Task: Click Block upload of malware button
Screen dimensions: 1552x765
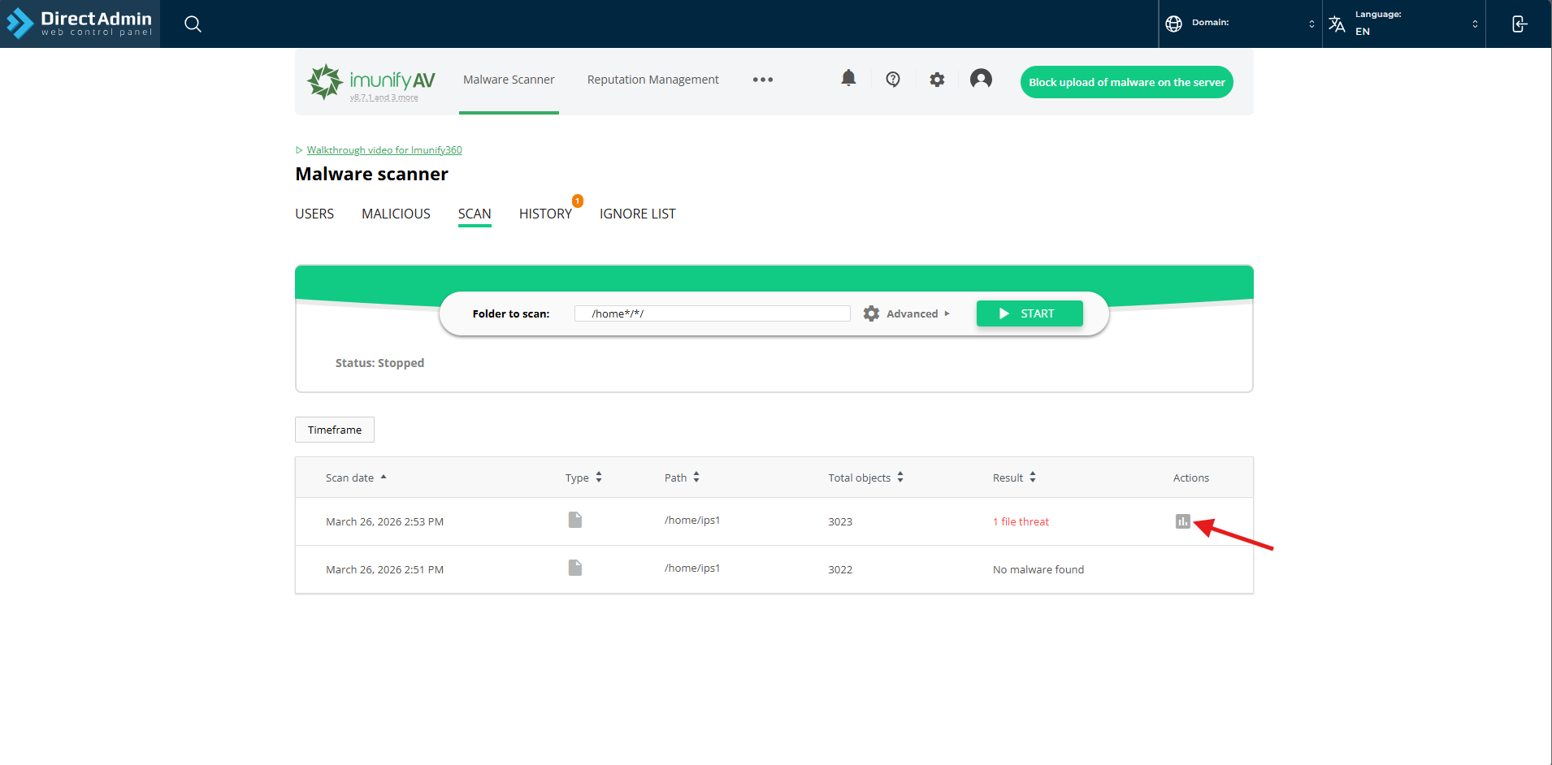Action: pos(1126,82)
